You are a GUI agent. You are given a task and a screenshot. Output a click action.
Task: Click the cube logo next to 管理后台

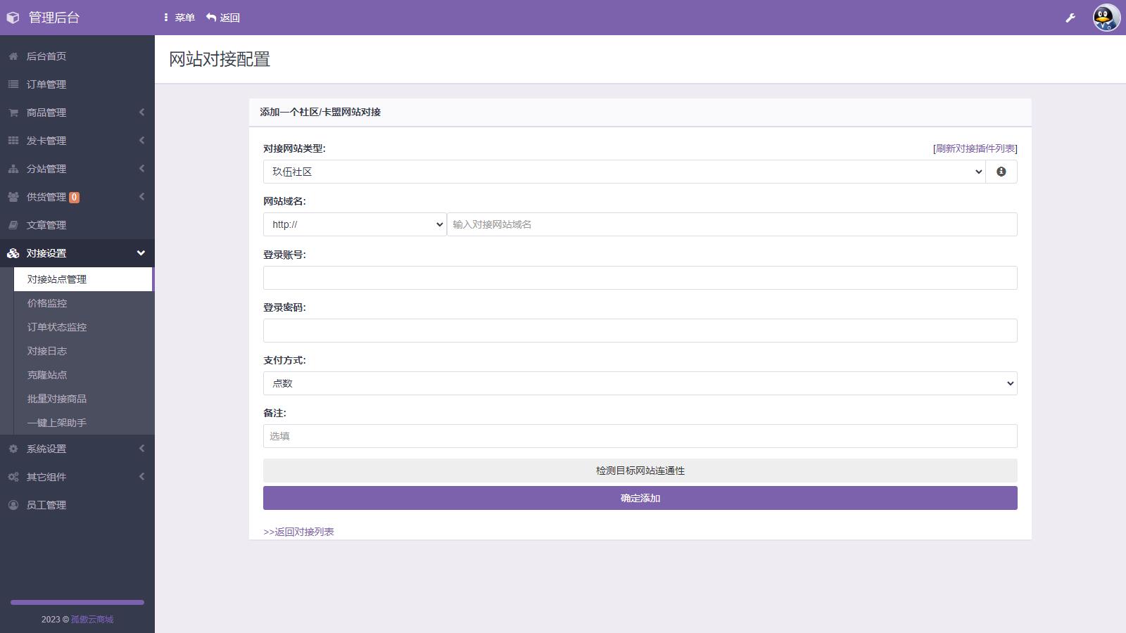pos(13,18)
